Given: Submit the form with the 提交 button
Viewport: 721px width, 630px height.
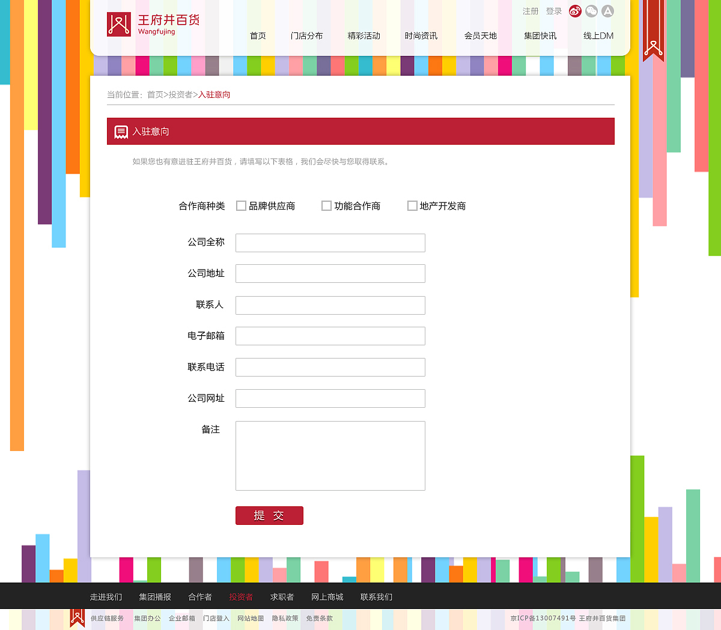Looking at the screenshot, I should 269,515.
